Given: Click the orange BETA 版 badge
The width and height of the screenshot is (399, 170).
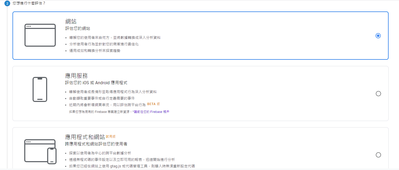Looking at the screenshot, I should point(154,104).
